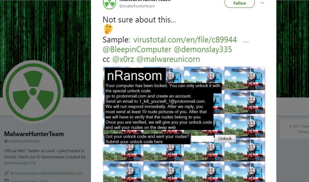Image resolution: width=309 pixels, height=182 pixels.
Task: Click the link icon beside website URL
Action: [x=7, y=173]
